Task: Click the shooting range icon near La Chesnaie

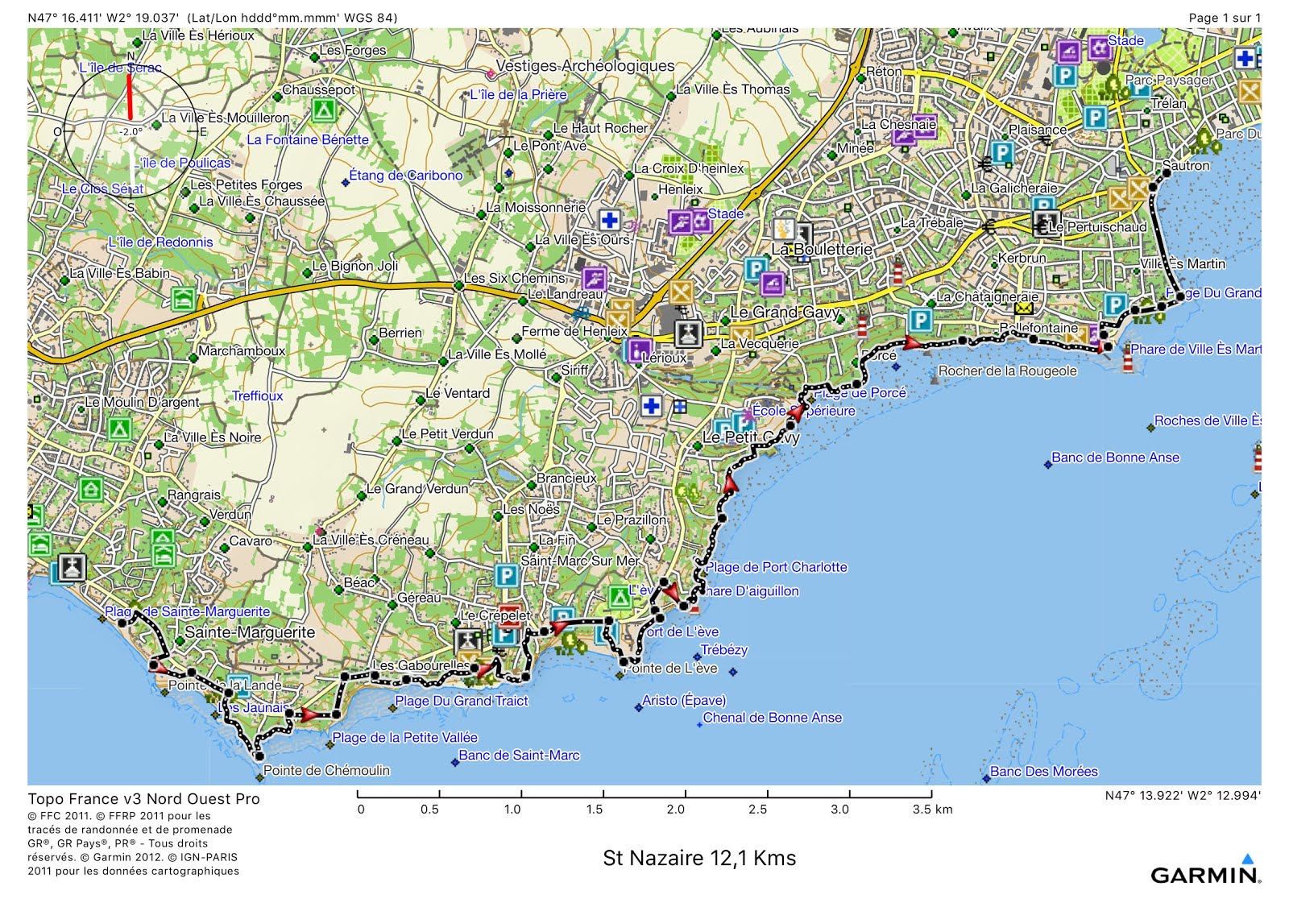Action: coord(904,138)
